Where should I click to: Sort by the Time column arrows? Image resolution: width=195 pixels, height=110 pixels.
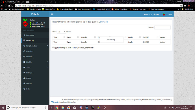point(64,37)
